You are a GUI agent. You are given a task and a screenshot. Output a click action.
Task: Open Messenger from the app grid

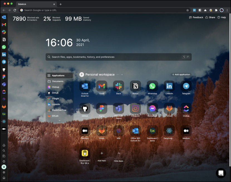(152, 108)
